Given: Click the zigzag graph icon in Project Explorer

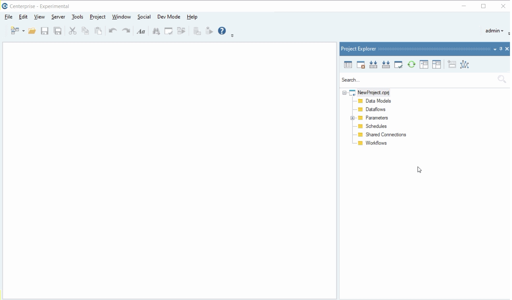Looking at the screenshot, I should pyautogui.click(x=465, y=65).
